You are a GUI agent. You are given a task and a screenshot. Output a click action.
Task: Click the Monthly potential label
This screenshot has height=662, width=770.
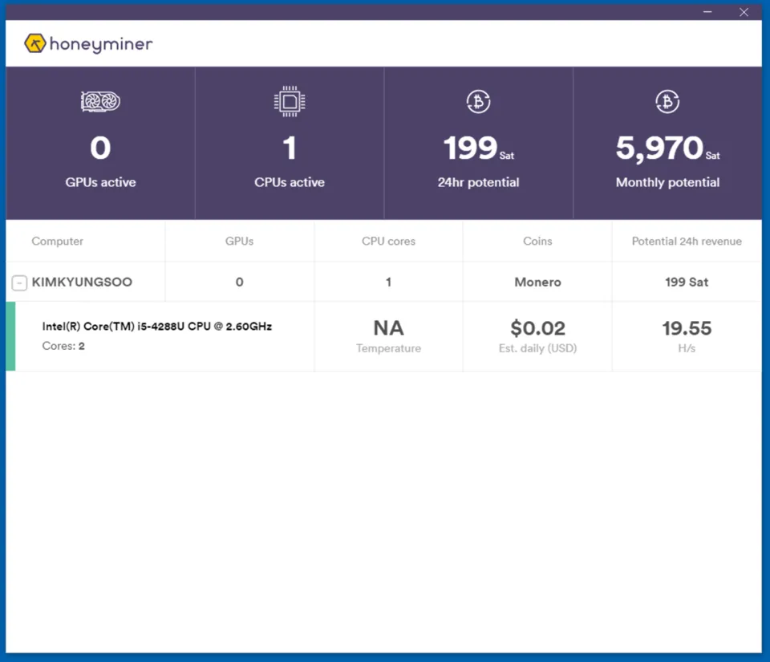pos(667,183)
